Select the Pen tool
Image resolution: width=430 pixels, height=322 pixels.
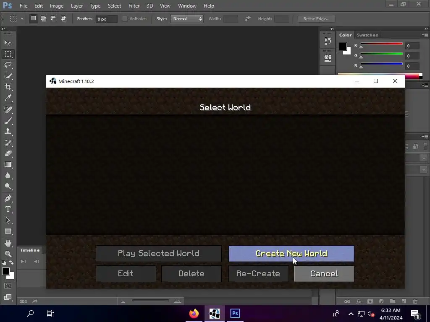coord(8,198)
